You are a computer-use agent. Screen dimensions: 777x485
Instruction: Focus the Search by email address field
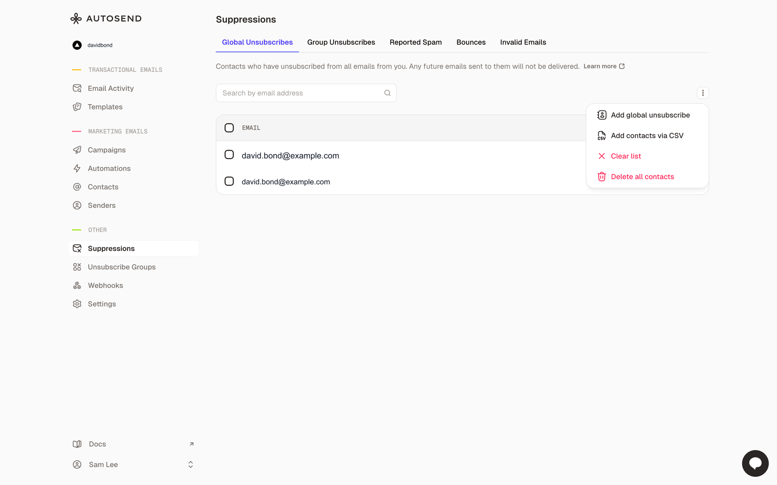(x=306, y=93)
